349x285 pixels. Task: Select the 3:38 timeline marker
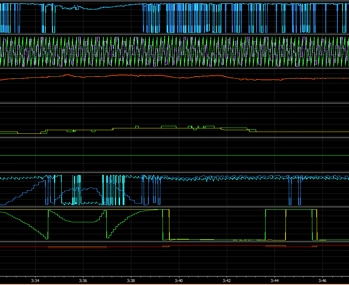coord(131,281)
